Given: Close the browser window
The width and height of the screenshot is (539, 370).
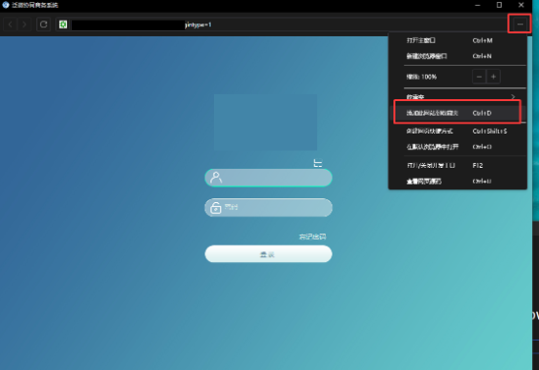Looking at the screenshot, I should pyautogui.click(x=521, y=5).
